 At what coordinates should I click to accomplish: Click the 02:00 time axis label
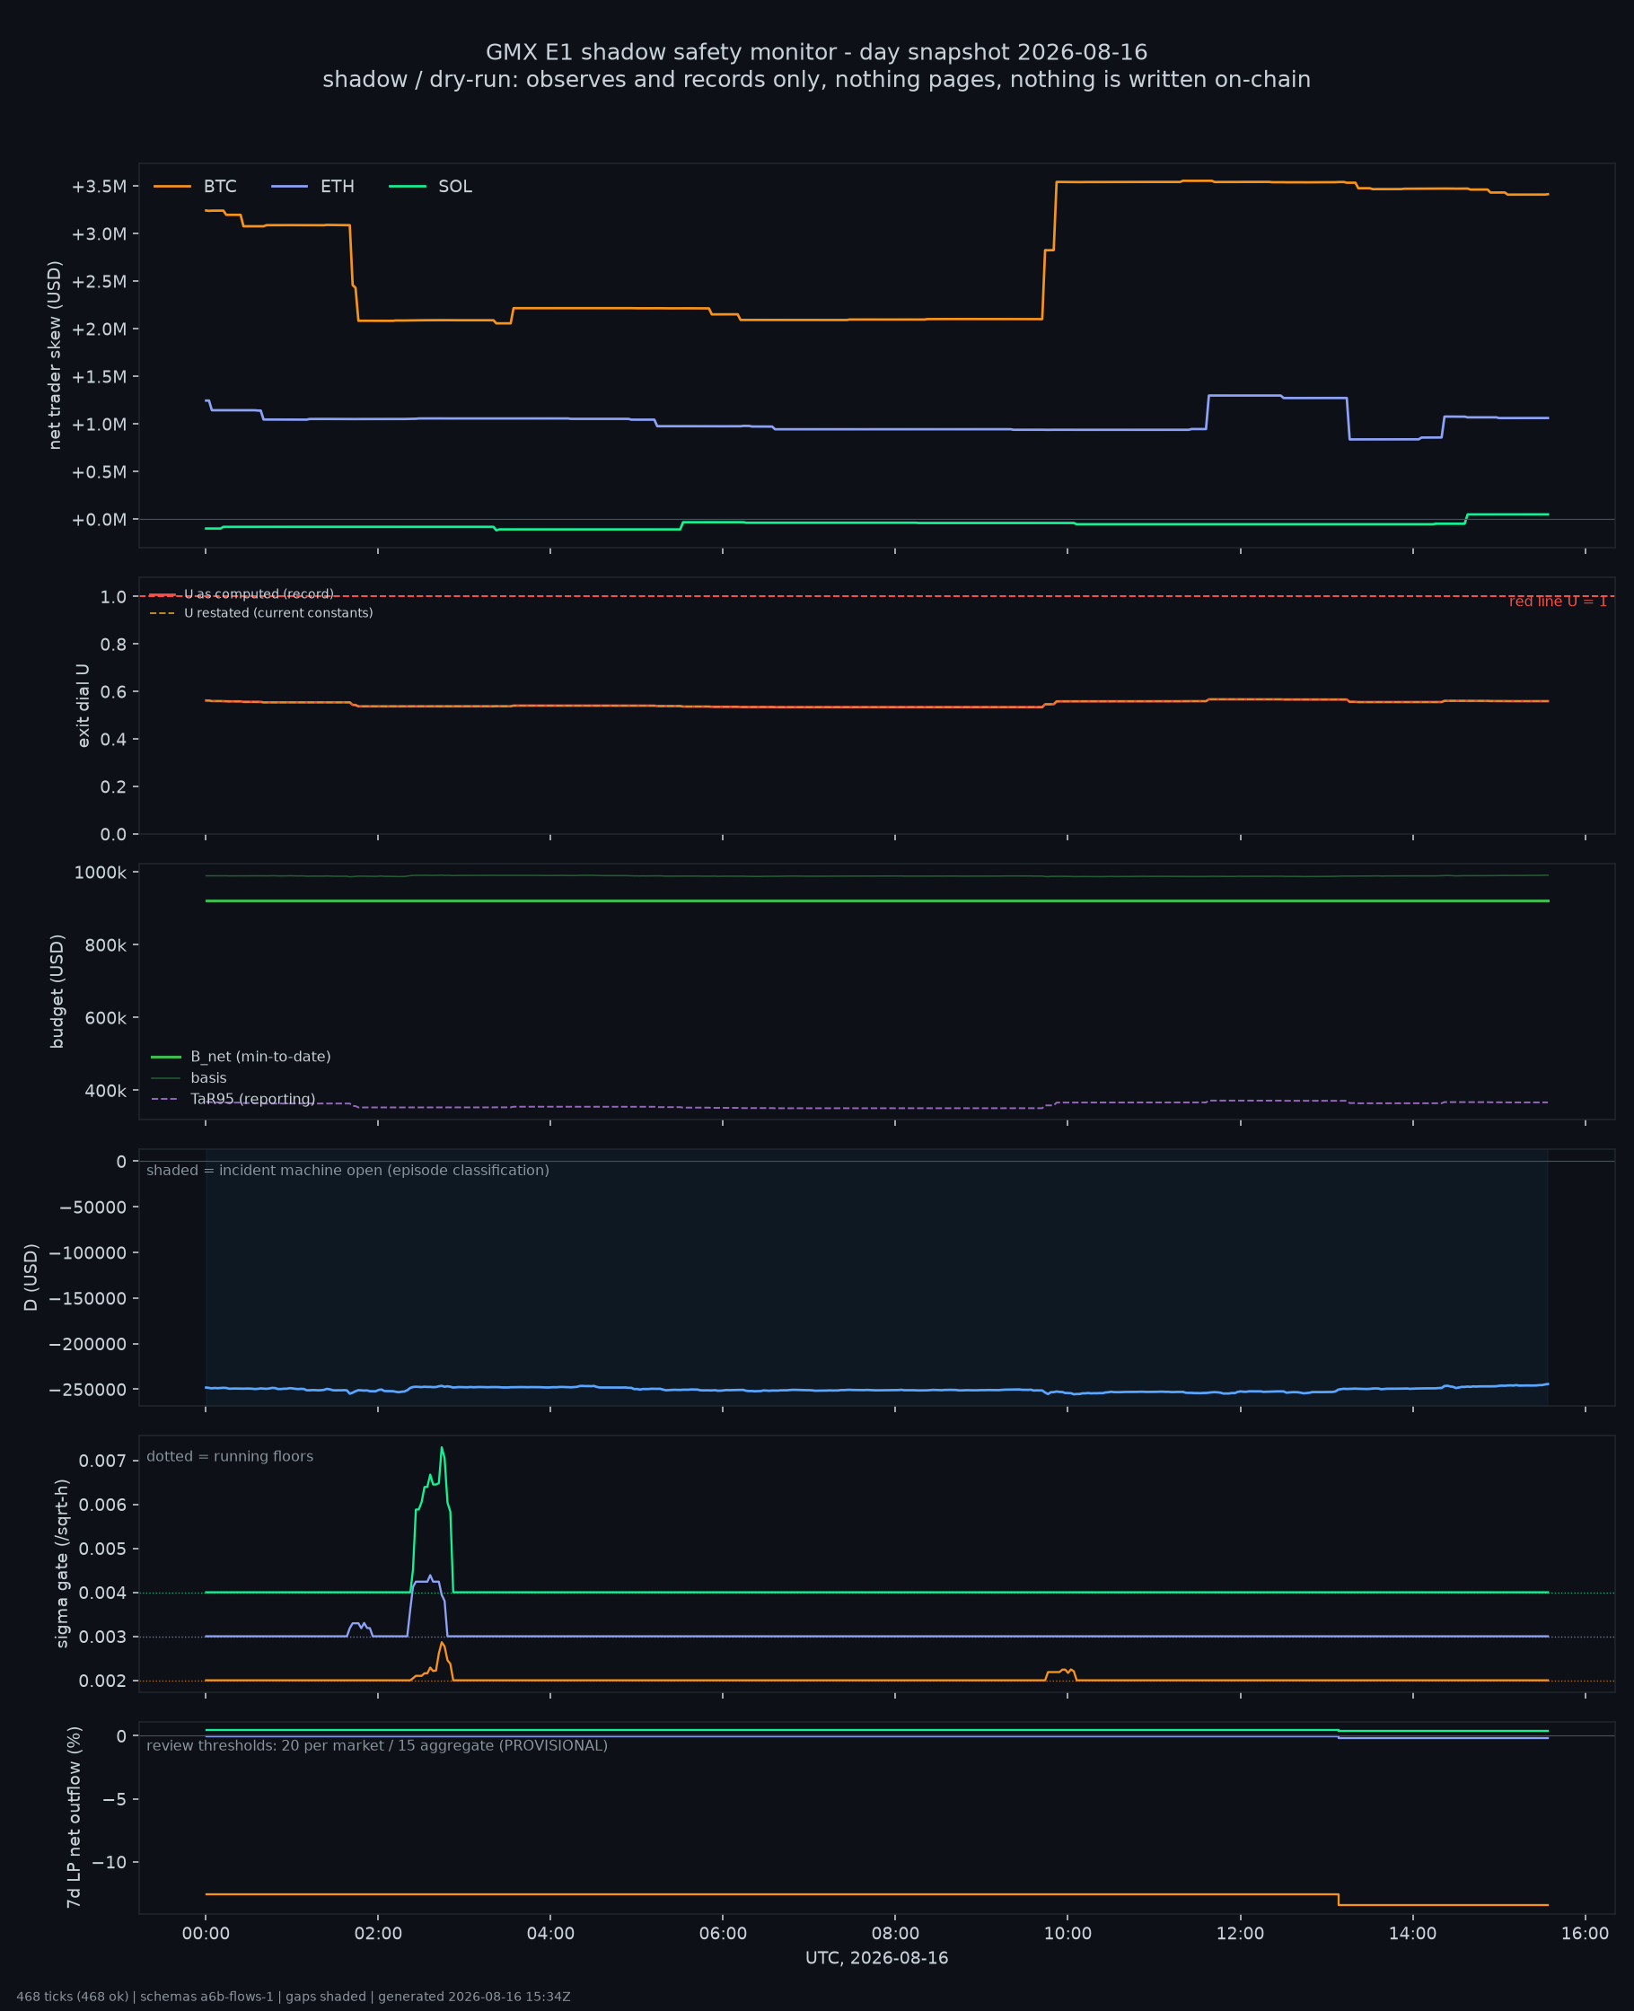click(x=378, y=1934)
